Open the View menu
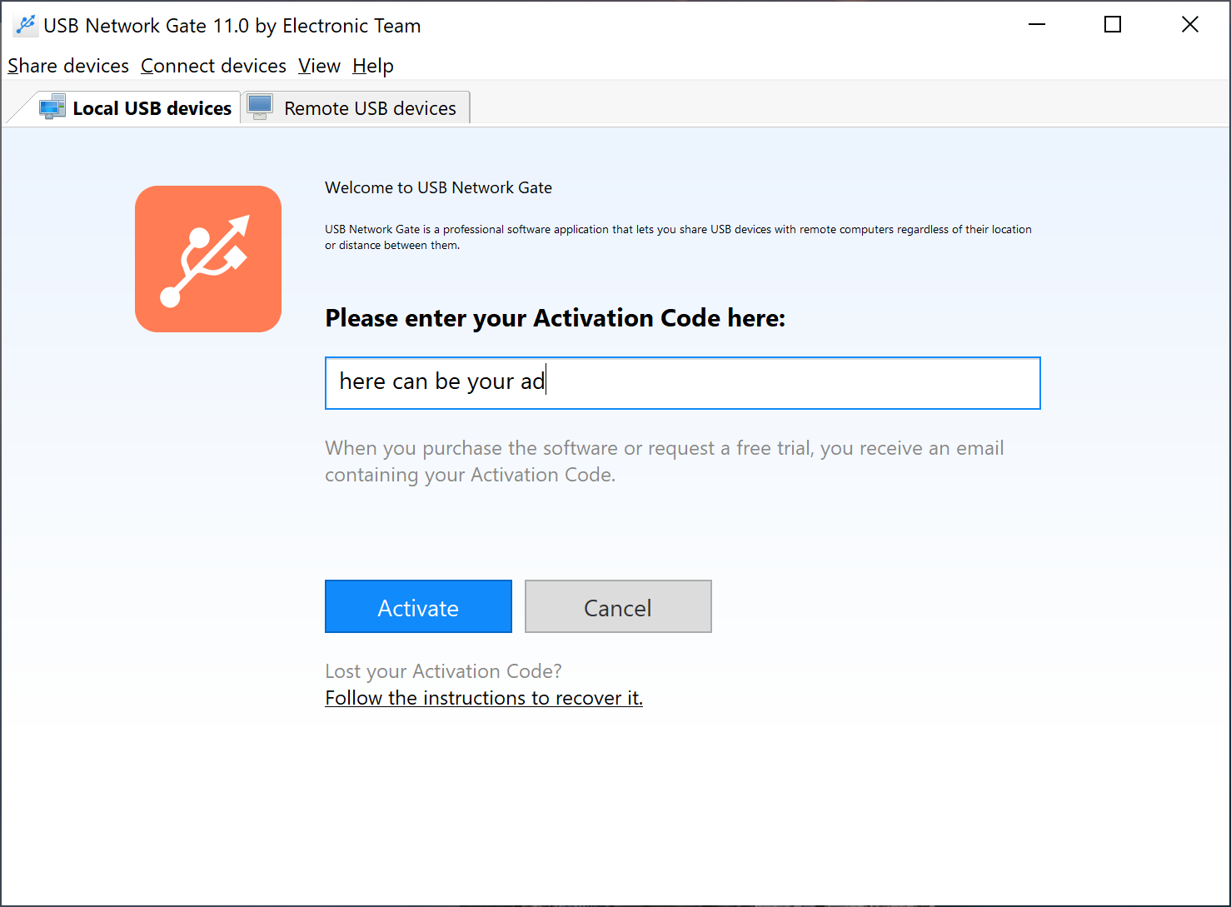 click(x=319, y=66)
